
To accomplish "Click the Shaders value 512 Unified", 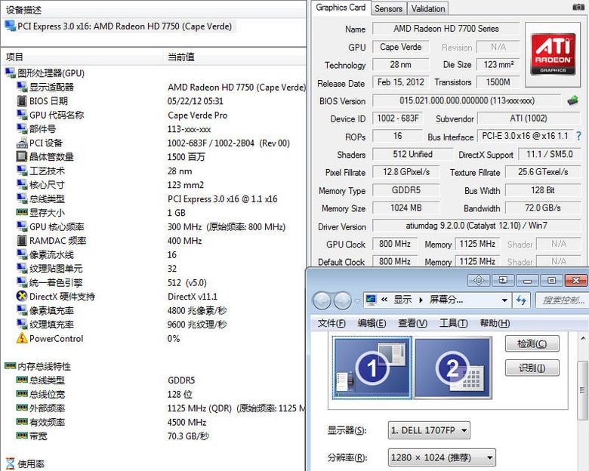I will pos(412,154).
